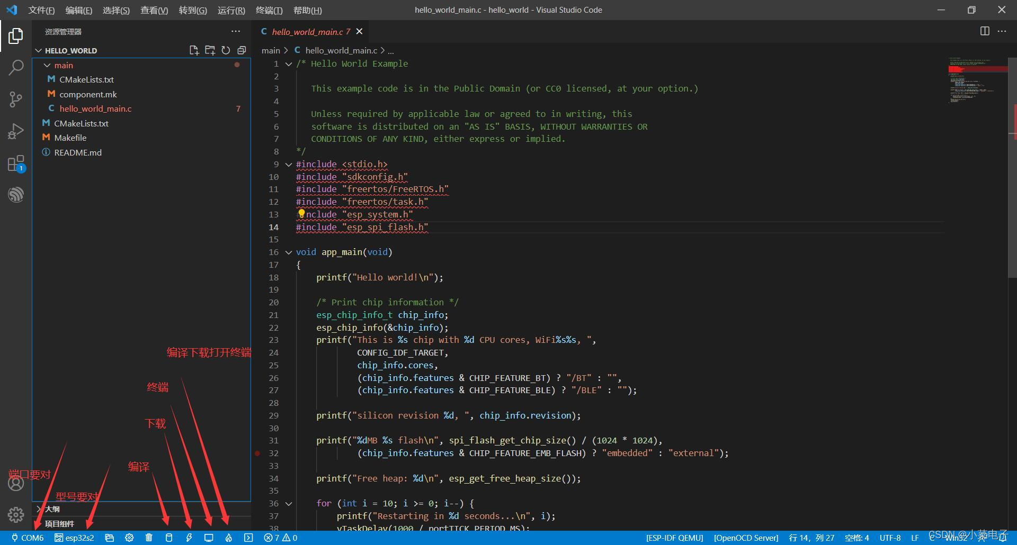Open the Source Control view

click(x=16, y=99)
